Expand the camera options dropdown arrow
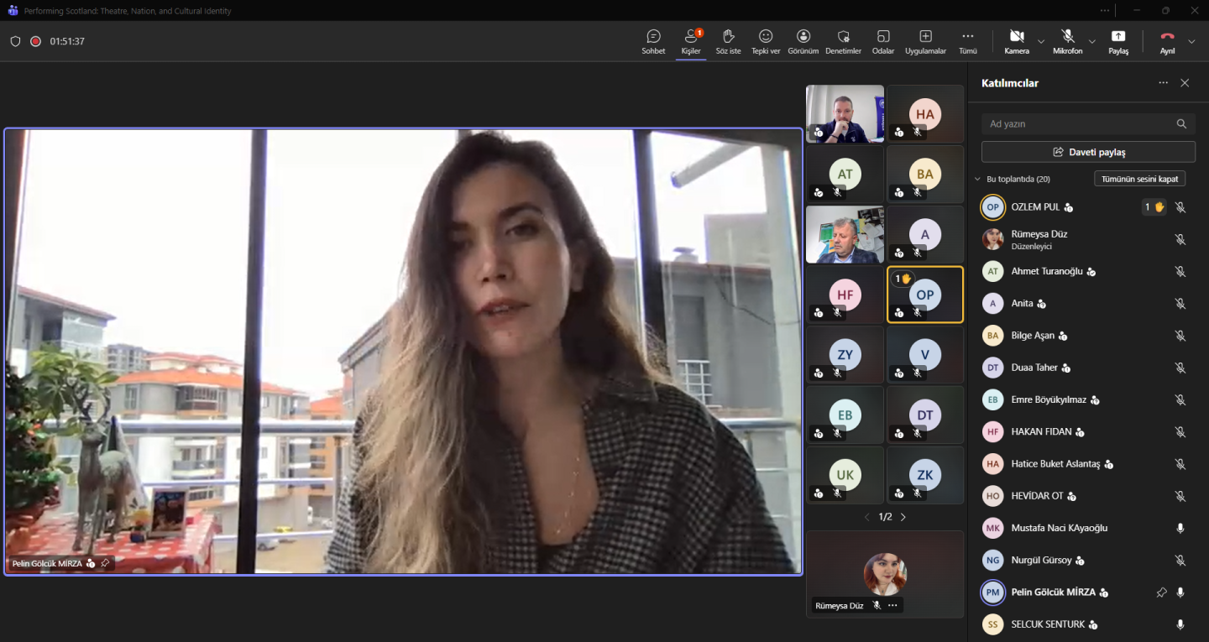 tap(1041, 41)
